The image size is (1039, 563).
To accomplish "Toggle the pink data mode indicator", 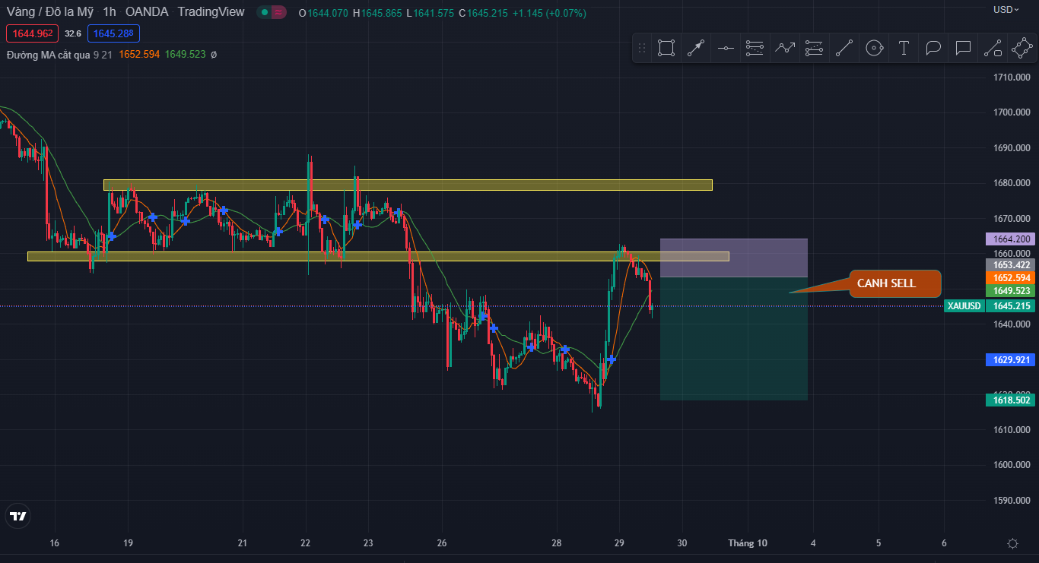I will click(x=279, y=12).
